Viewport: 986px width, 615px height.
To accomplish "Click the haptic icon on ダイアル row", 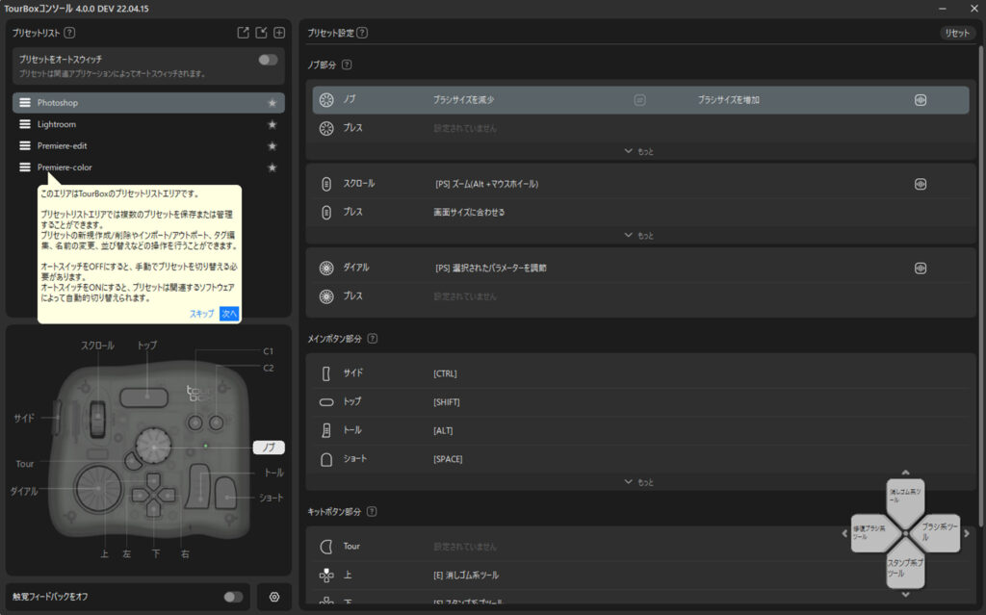I will 920,269.
